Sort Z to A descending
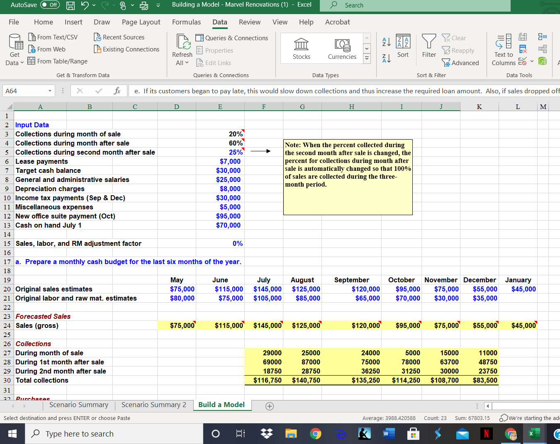 pyautogui.click(x=386, y=58)
